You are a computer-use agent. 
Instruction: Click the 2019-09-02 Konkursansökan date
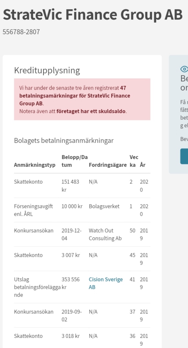[72, 316]
